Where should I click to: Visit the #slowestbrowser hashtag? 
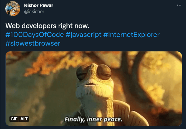(33, 43)
